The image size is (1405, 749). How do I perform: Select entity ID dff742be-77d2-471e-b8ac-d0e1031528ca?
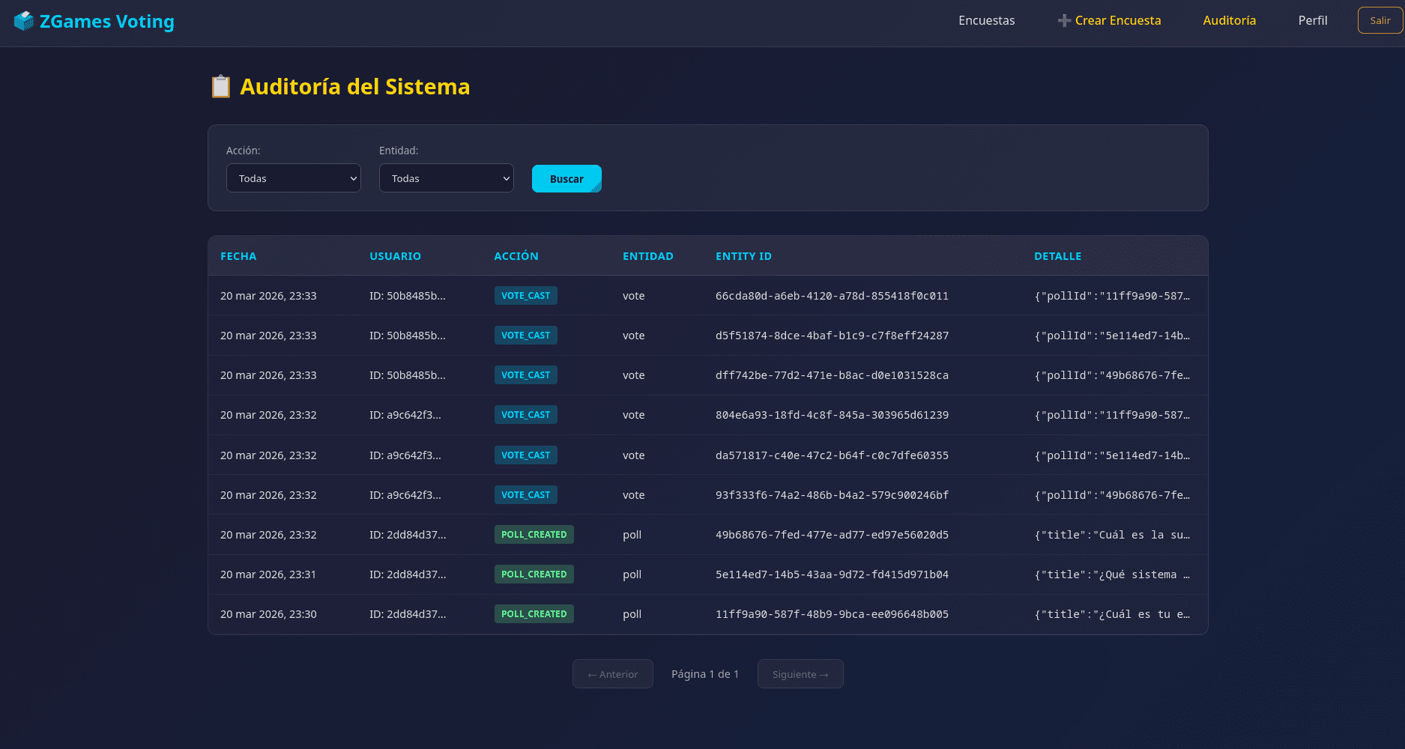point(832,375)
